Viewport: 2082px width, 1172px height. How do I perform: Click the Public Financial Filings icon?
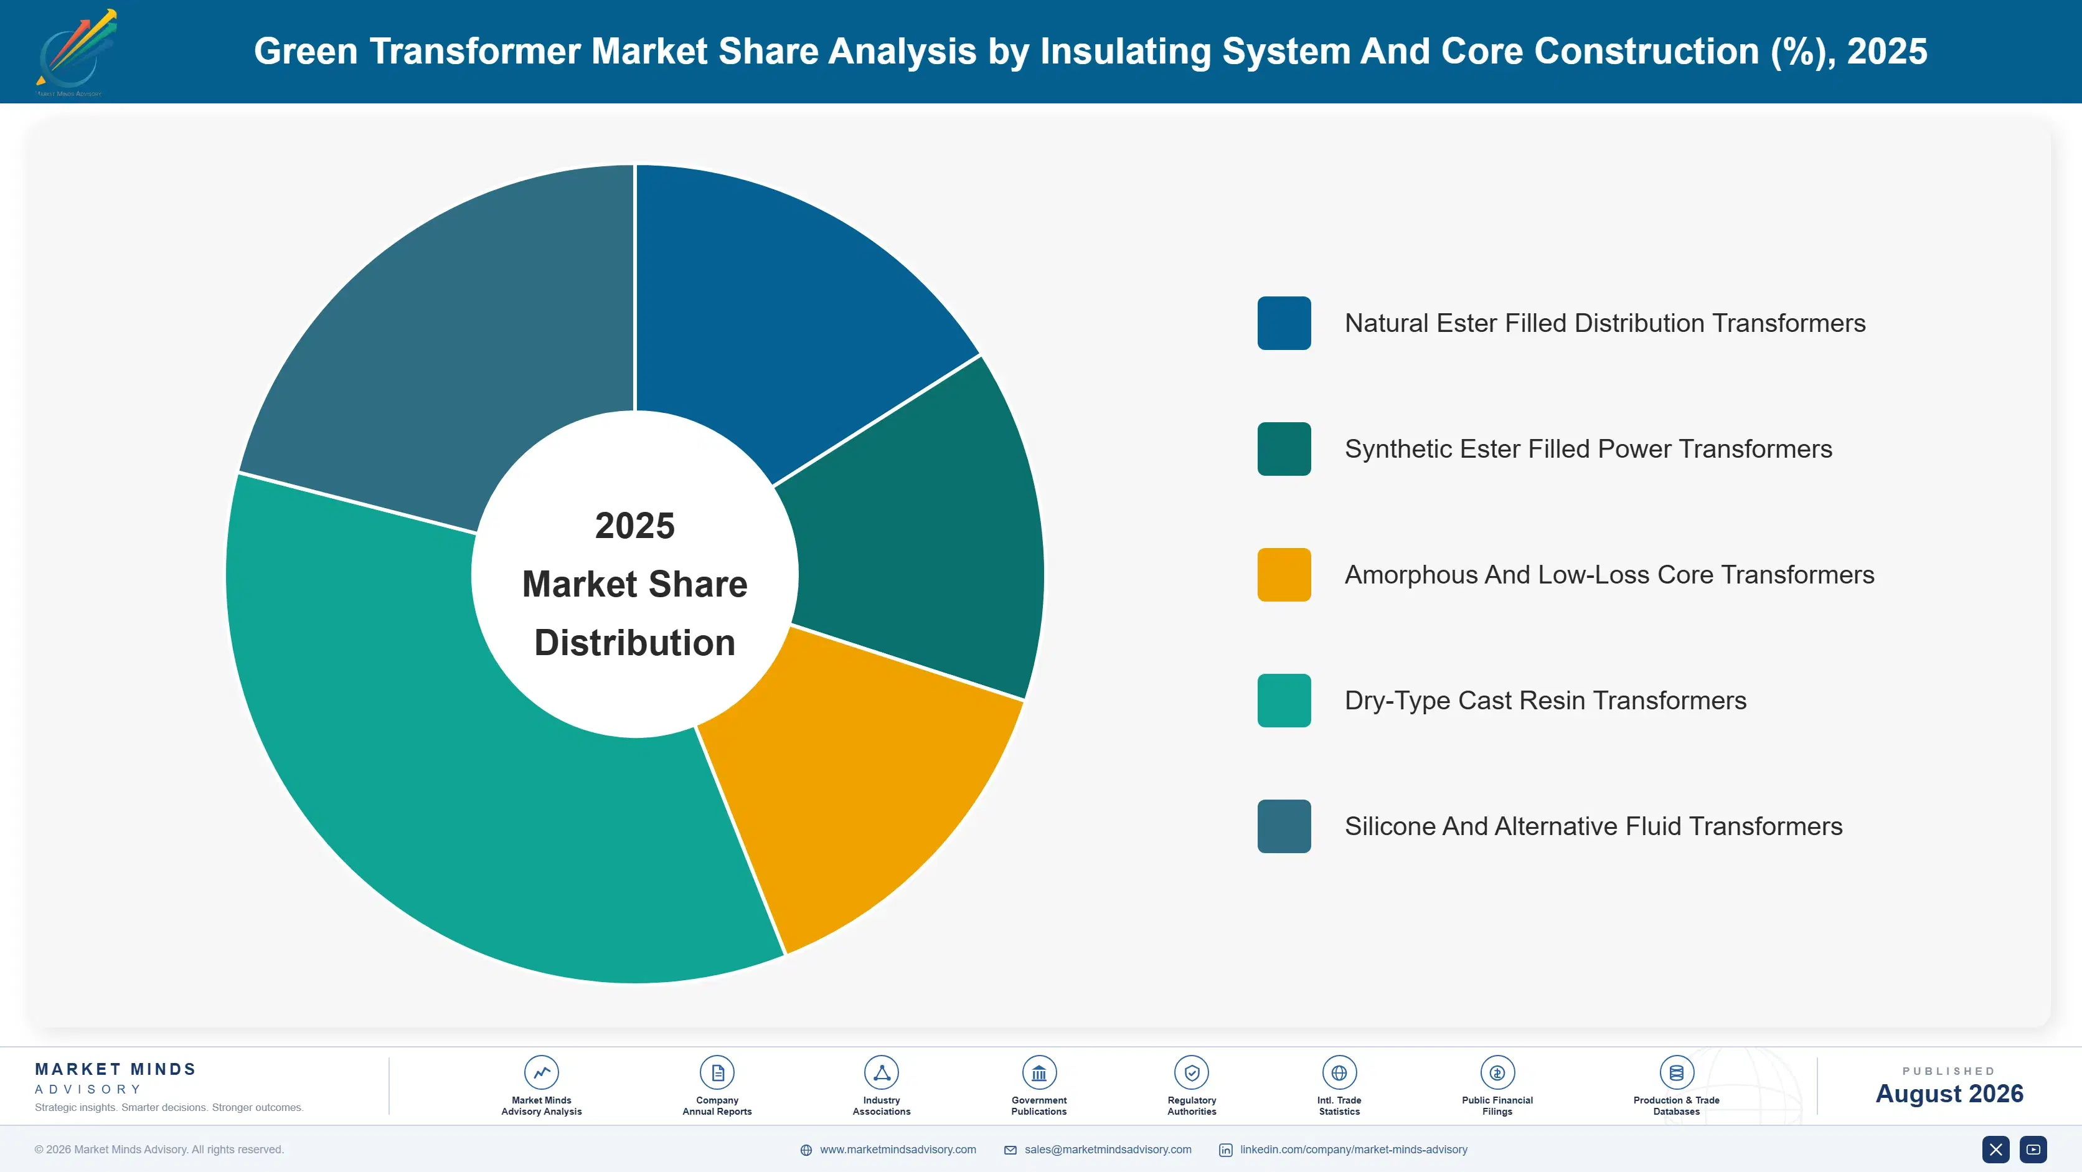click(1497, 1072)
